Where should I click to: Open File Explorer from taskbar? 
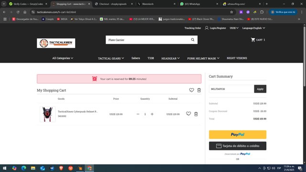click(x=33, y=168)
